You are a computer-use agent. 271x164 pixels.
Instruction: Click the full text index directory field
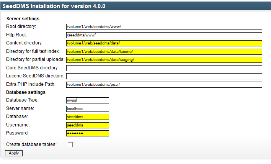(x=164, y=51)
